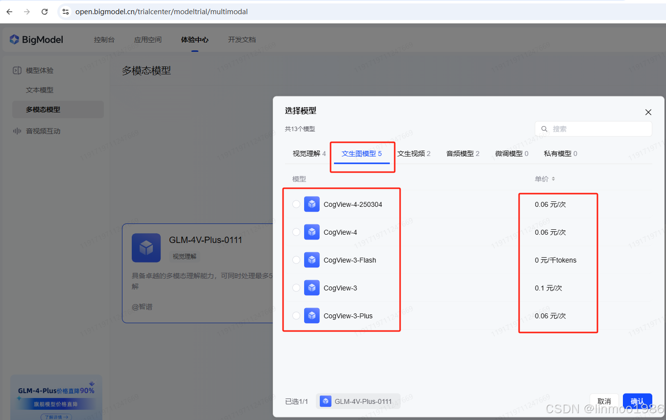Click the browser back arrow
This screenshot has height=420, width=666.
coord(9,12)
